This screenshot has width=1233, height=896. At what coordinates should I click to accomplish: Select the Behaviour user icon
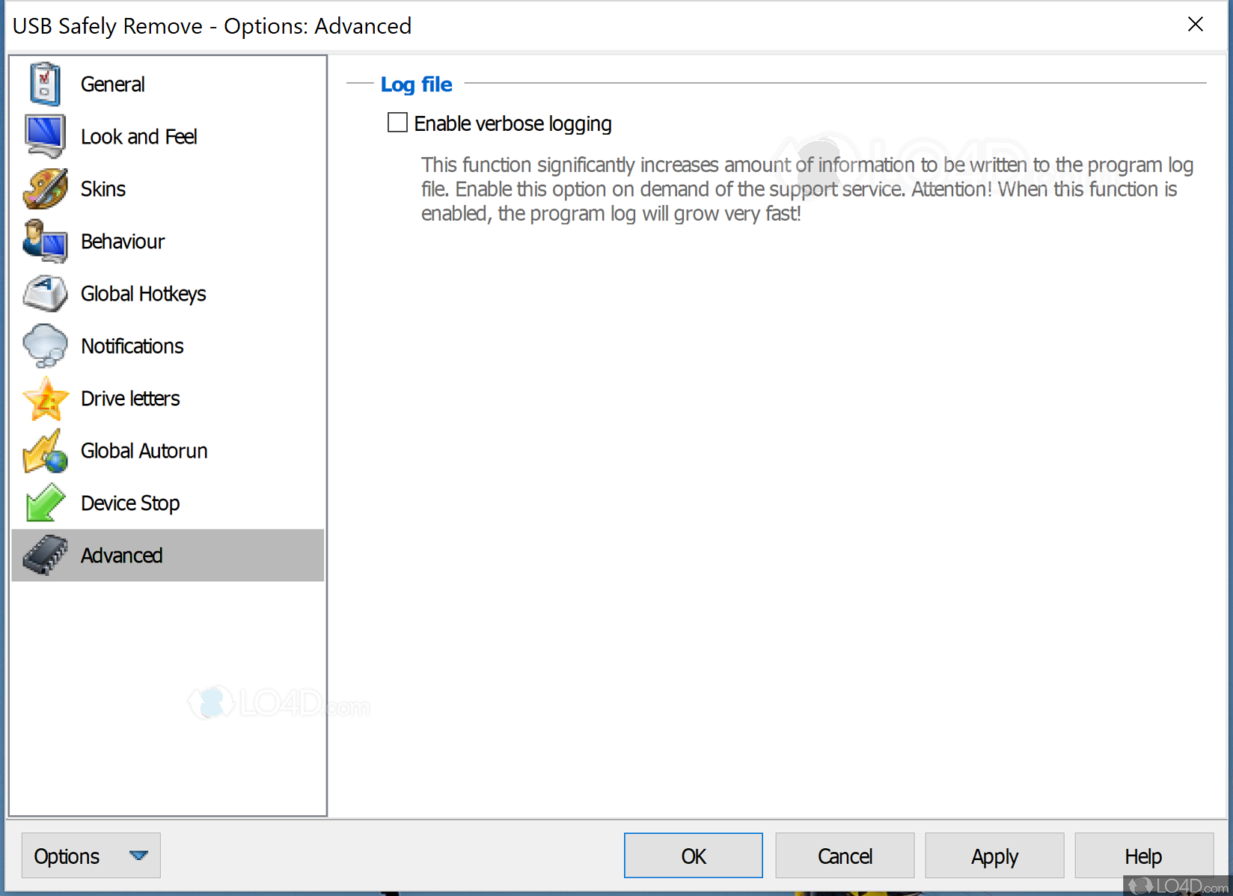point(44,241)
